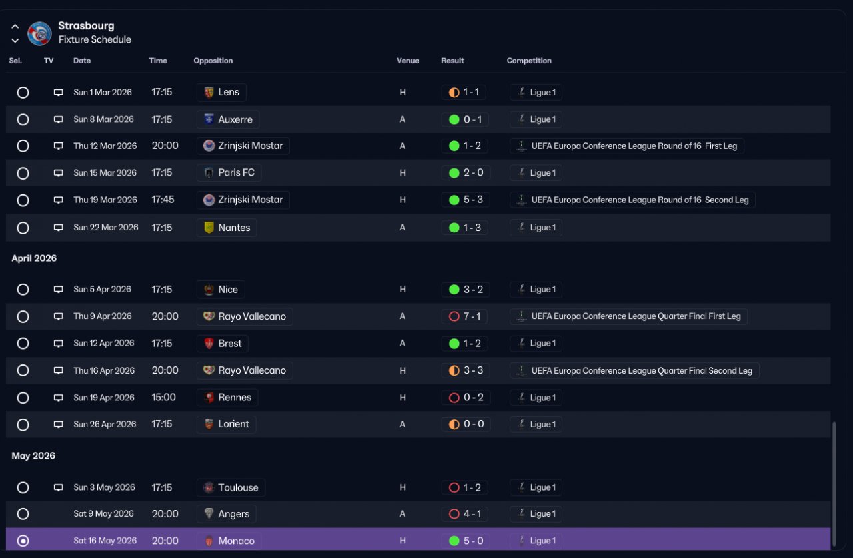Click the Auxerre club badge icon
The width and height of the screenshot is (853, 558).
209,119
